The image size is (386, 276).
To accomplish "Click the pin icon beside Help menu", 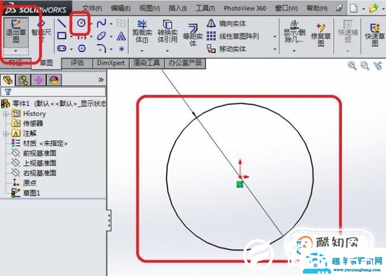I will pos(339,9).
